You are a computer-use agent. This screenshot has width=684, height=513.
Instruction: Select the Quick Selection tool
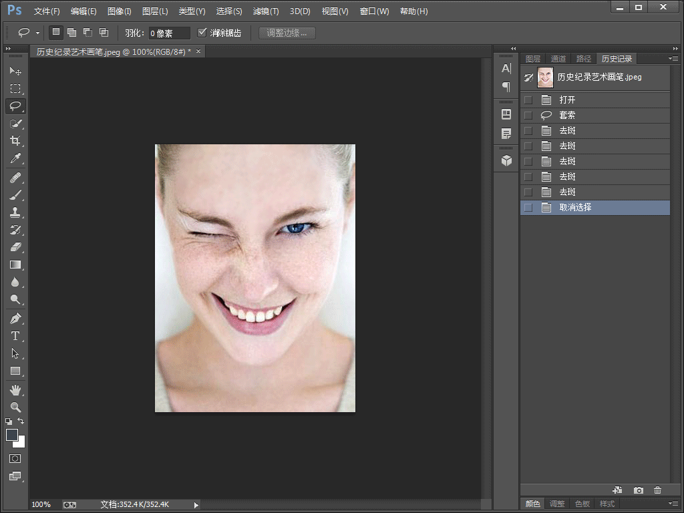point(15,124)
